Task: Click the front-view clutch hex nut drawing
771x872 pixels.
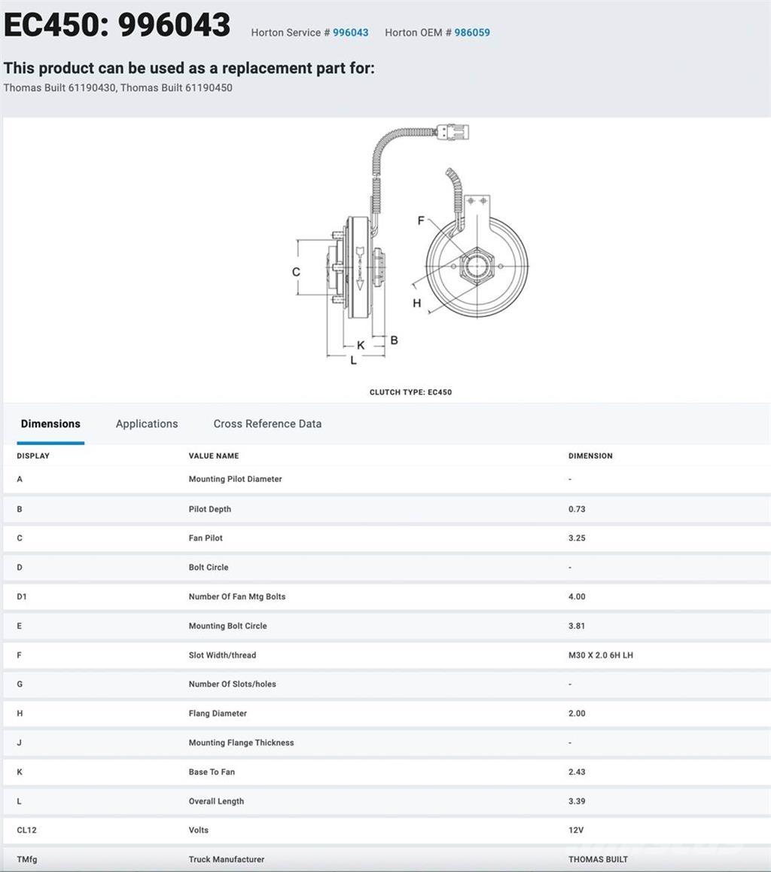Action: click(x=476, y=267)
